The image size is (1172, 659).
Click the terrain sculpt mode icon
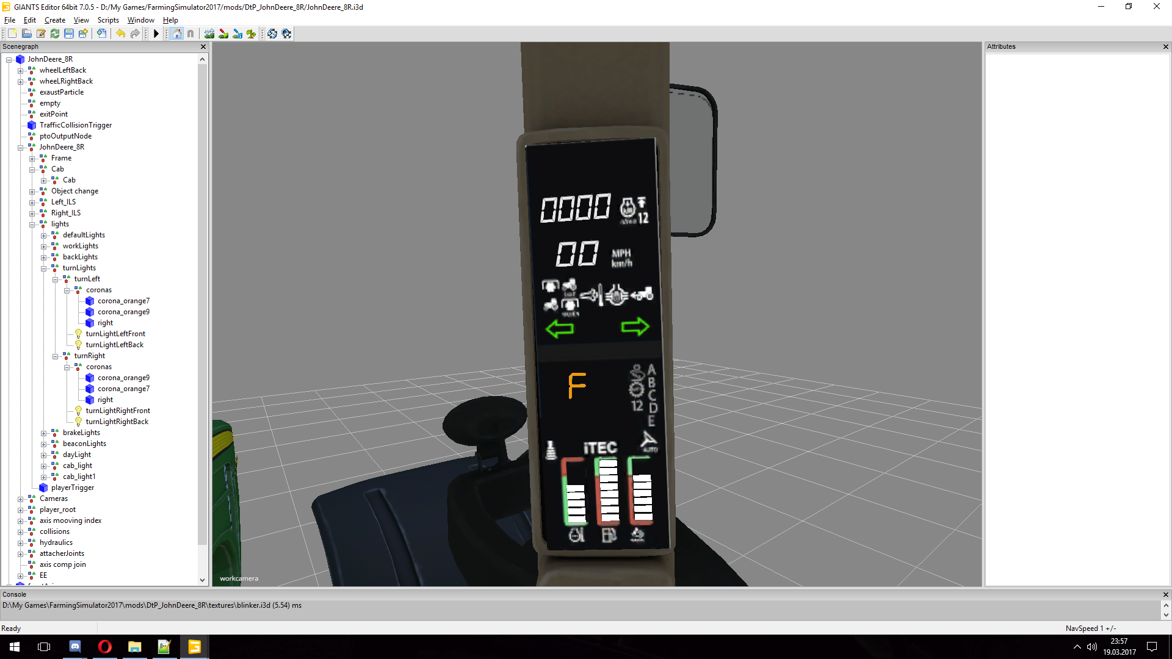[x=209, y=34]
